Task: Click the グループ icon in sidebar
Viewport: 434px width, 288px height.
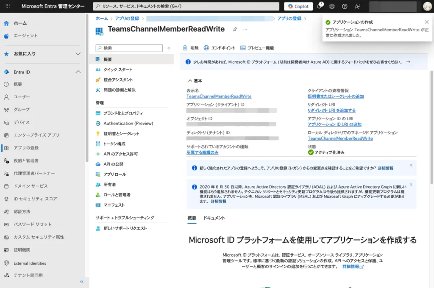Action: (x=6, y=110)
